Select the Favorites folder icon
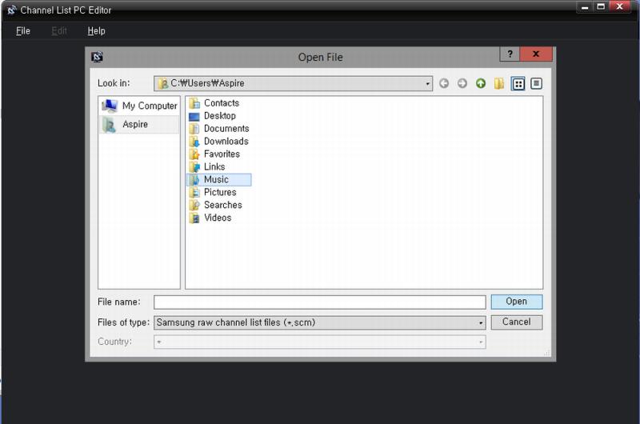Image resolution: width=640 pixels, height=424 pixels. (194, 154)
